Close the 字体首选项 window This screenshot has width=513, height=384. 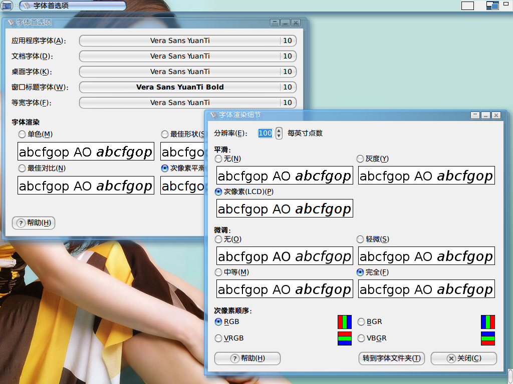pyautogui.click(x=296, y=23)
